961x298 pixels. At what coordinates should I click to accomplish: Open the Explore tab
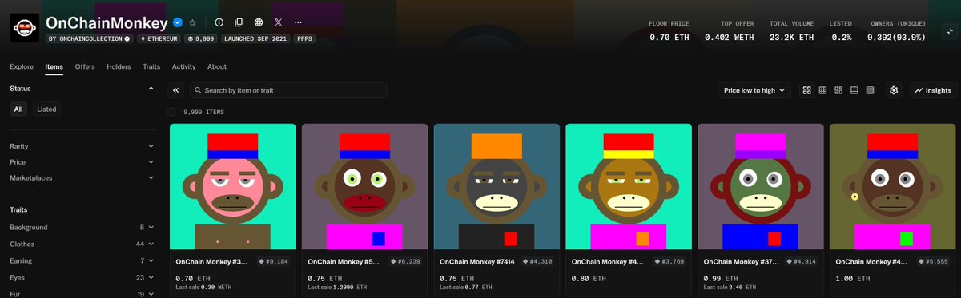coord(22,66)
